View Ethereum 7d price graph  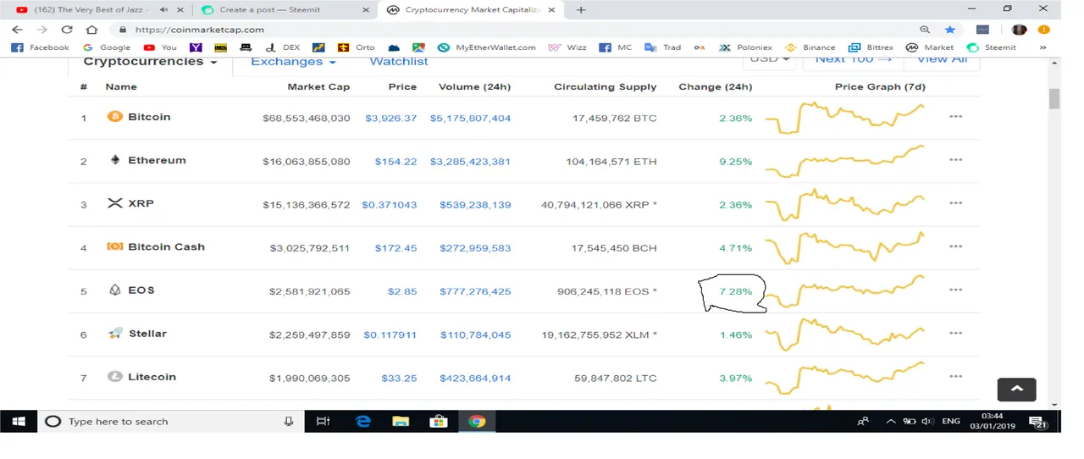[844, 161]
